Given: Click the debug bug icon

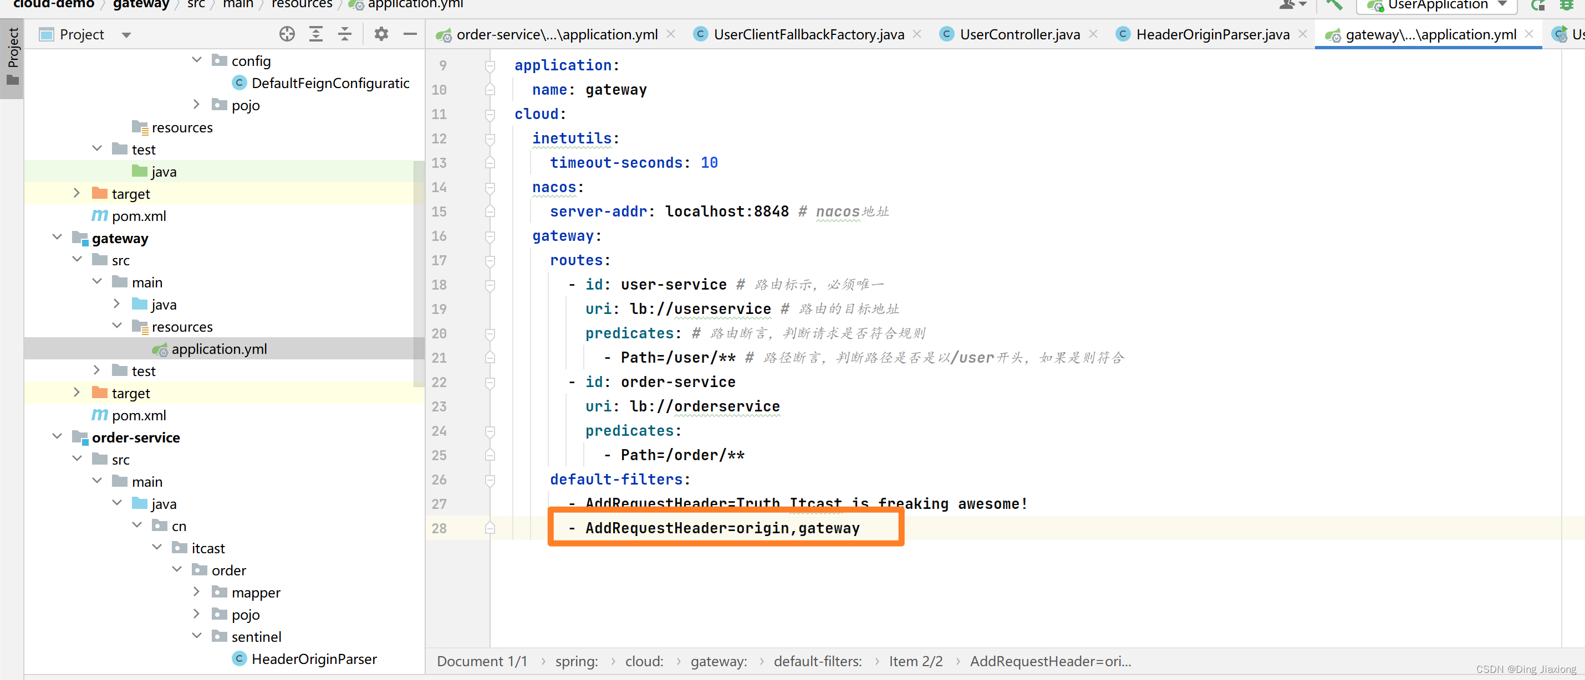Looking at the screenshot, I should click(1567, 5).
